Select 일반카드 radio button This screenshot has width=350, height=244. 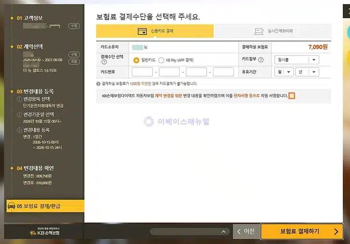pos(136,60)
